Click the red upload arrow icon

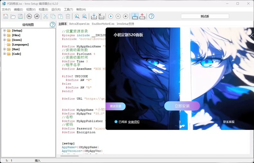coord(142,16)
